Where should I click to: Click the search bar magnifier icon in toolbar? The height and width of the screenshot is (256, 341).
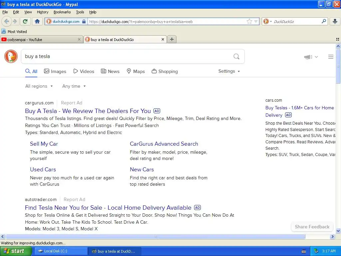(x=324, y=21)
